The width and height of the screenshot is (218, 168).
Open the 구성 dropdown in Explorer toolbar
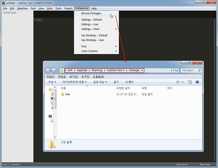click(x=52, y=82)
